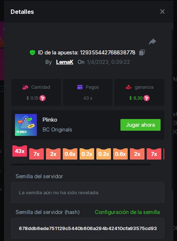Click the horizontal scrollbar under multipliers

[81, 164]
